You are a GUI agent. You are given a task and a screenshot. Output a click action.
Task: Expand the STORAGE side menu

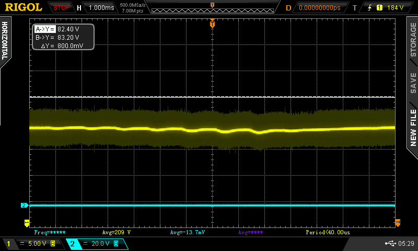413,39
